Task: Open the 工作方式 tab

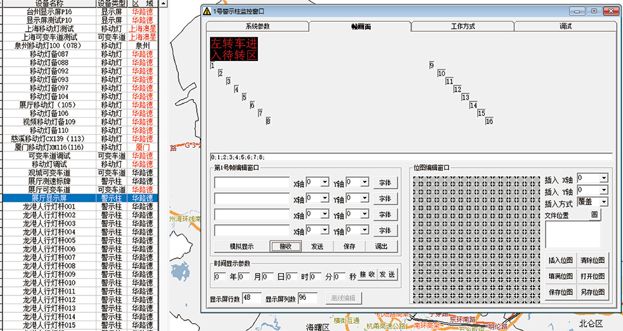Action: pos(463,27)
